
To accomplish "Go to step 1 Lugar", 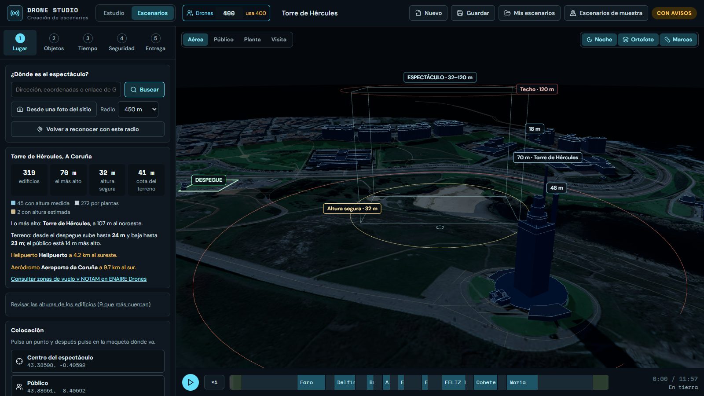I will click(20, 43).
